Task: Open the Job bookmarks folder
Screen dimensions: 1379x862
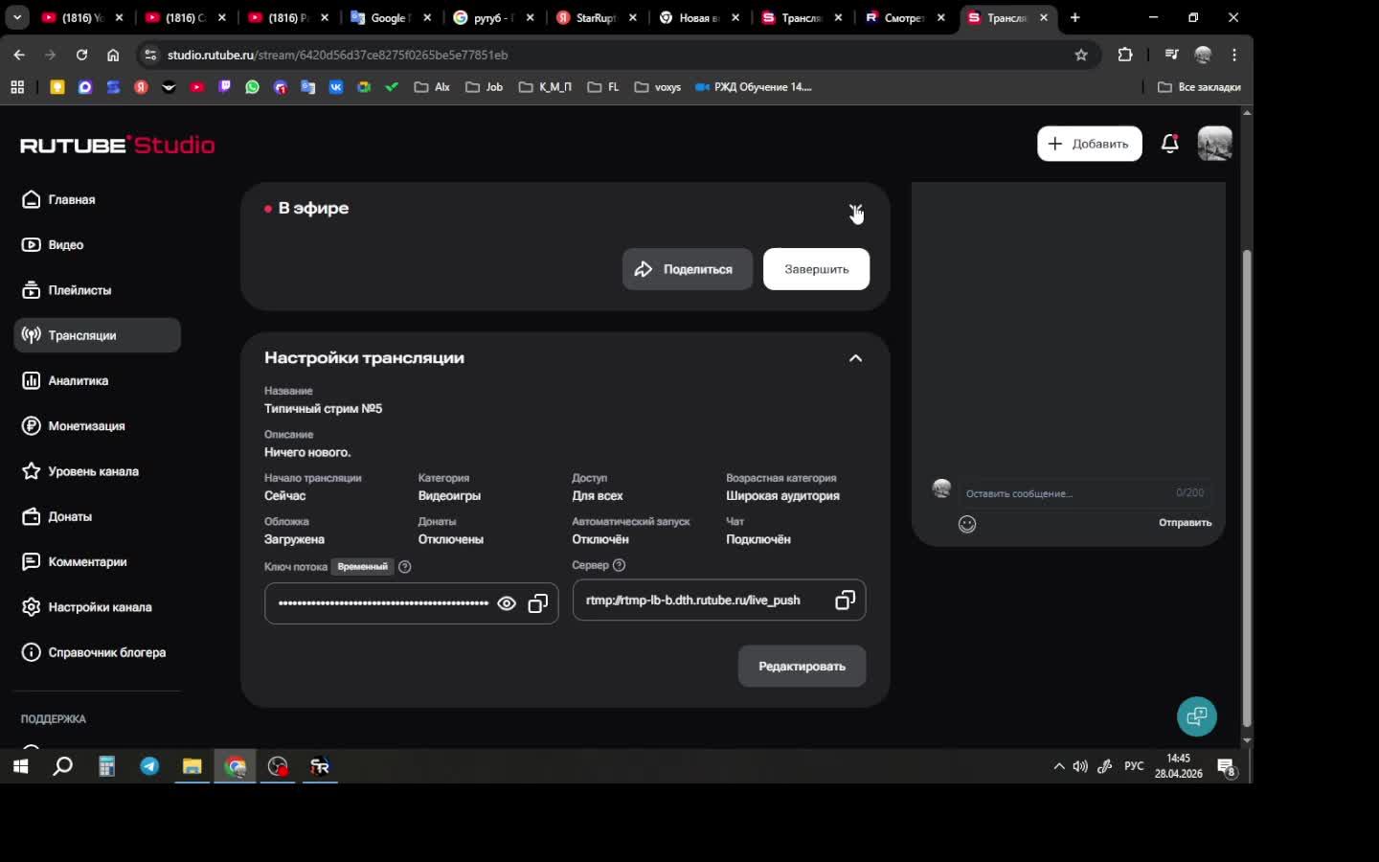Action: click(x=485, y=87)
